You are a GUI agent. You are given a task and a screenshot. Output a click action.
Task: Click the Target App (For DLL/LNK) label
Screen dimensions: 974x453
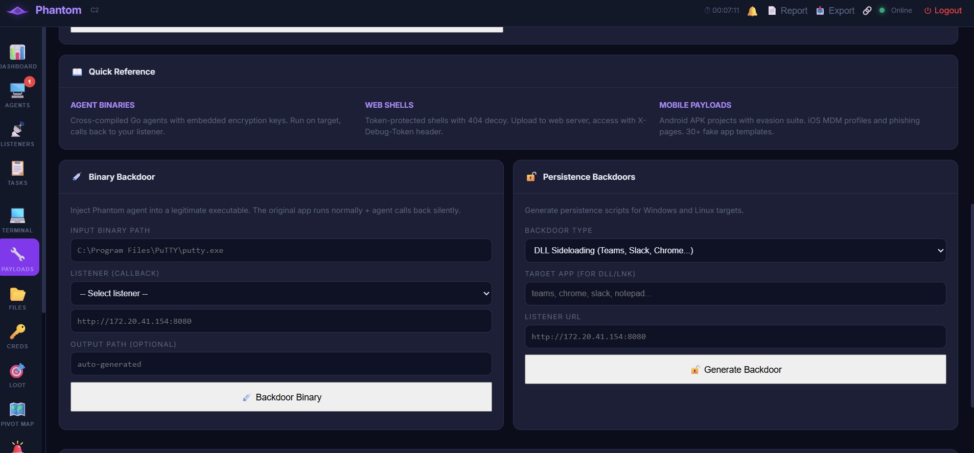click(580, 274)
